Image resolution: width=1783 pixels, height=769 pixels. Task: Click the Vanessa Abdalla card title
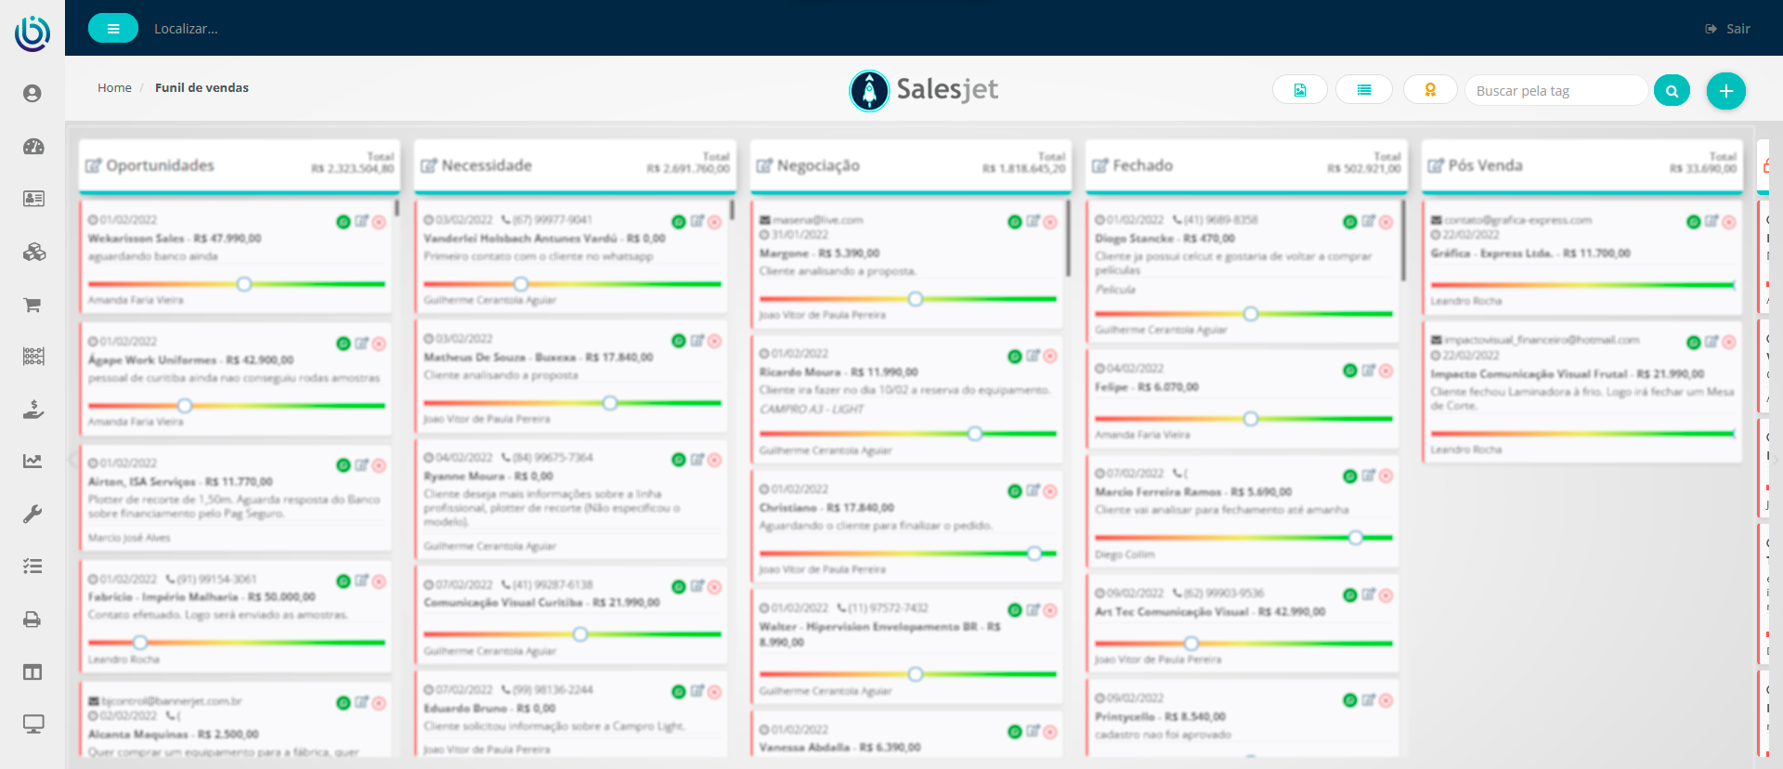coord(839,748)
